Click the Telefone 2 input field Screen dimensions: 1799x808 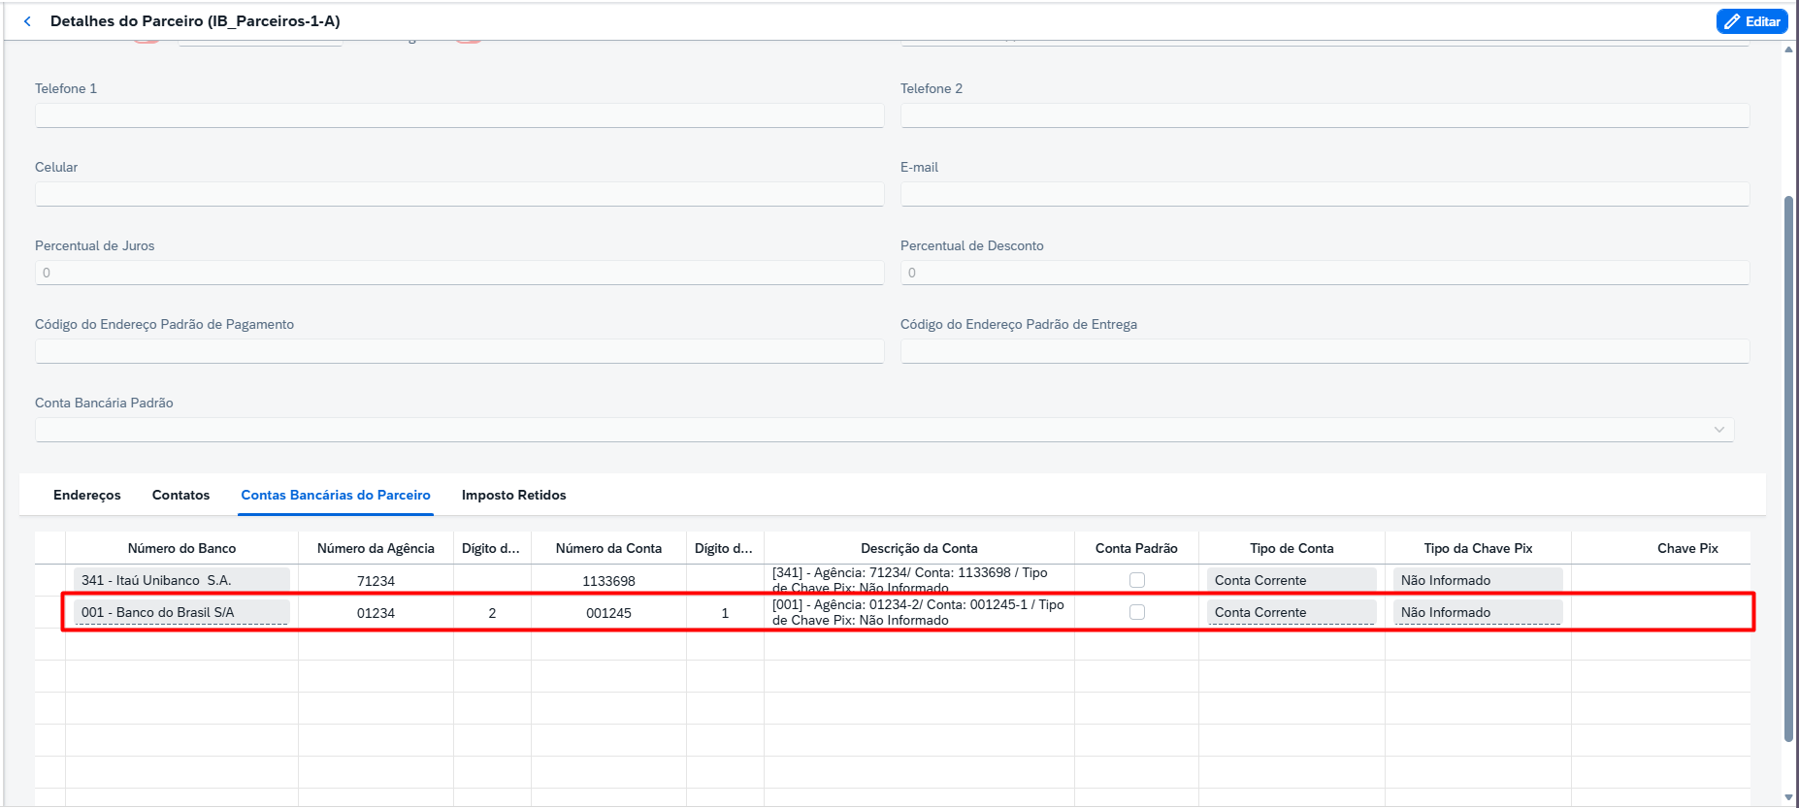tap(1325, 115)
